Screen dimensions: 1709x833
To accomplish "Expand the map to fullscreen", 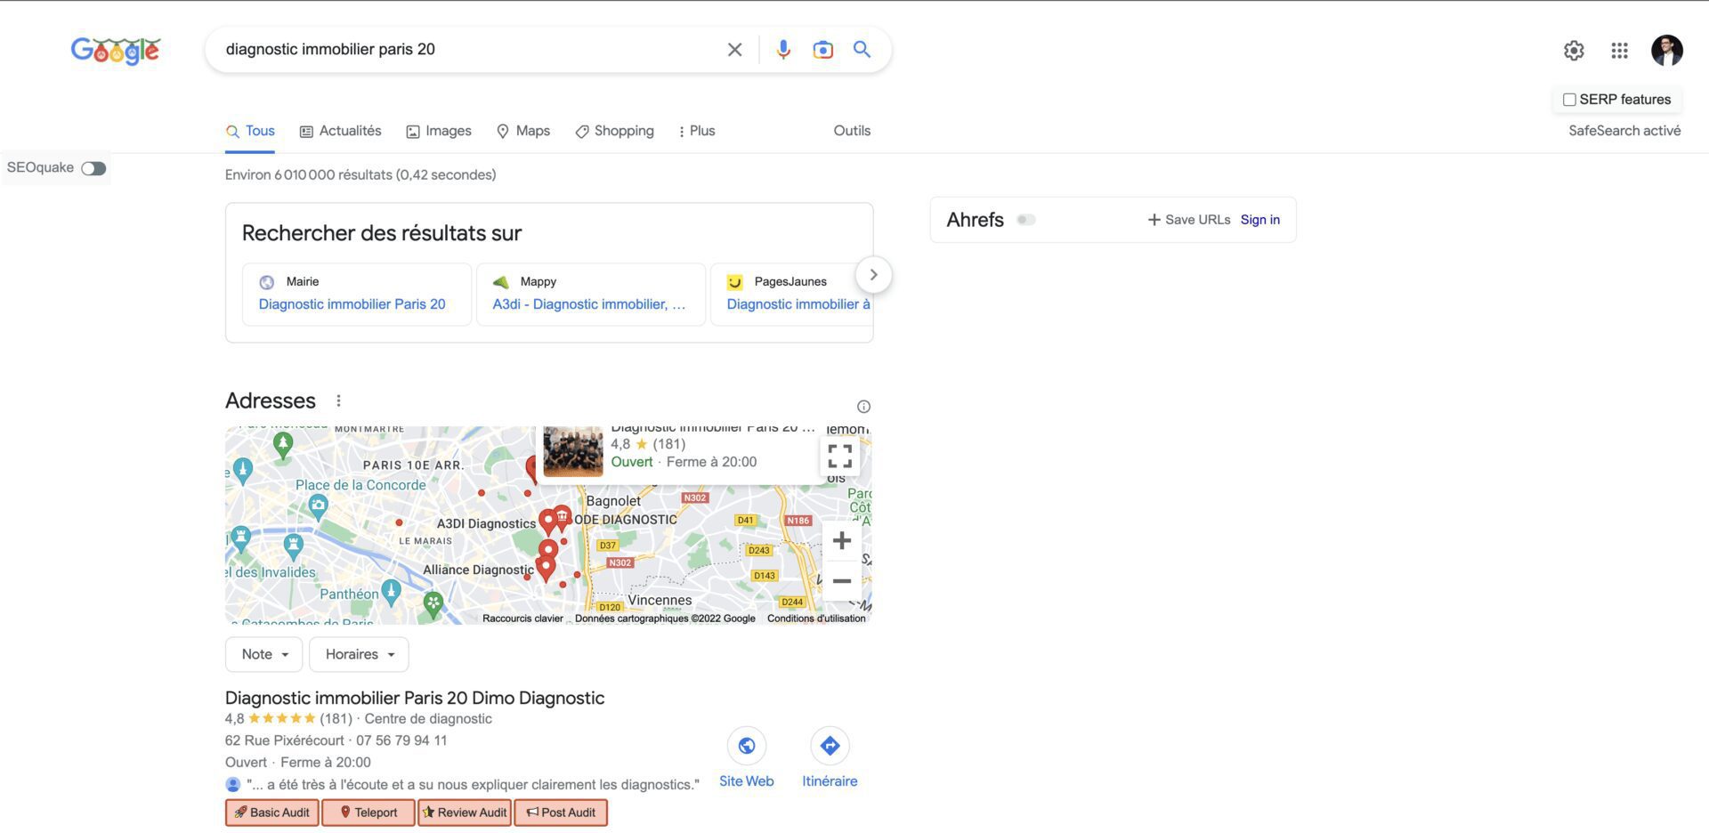I will tap(840, 457).
